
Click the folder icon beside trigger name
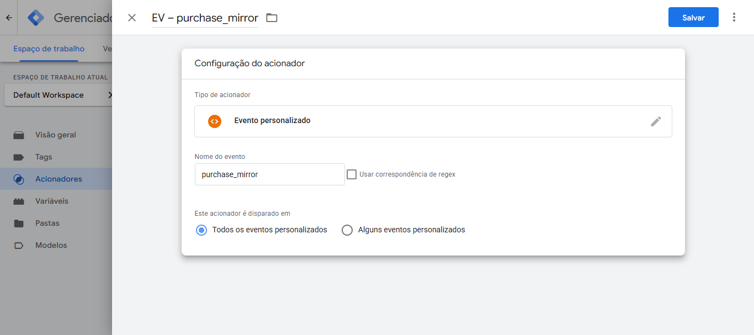pos(272,18)
